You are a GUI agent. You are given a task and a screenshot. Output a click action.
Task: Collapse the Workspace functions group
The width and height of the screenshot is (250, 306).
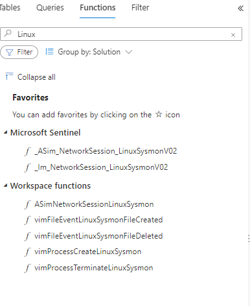pyautogui.click(x=5, y=185)
